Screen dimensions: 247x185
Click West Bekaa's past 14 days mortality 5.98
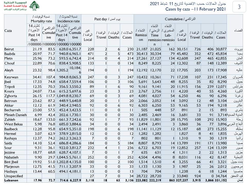(38, 124)
